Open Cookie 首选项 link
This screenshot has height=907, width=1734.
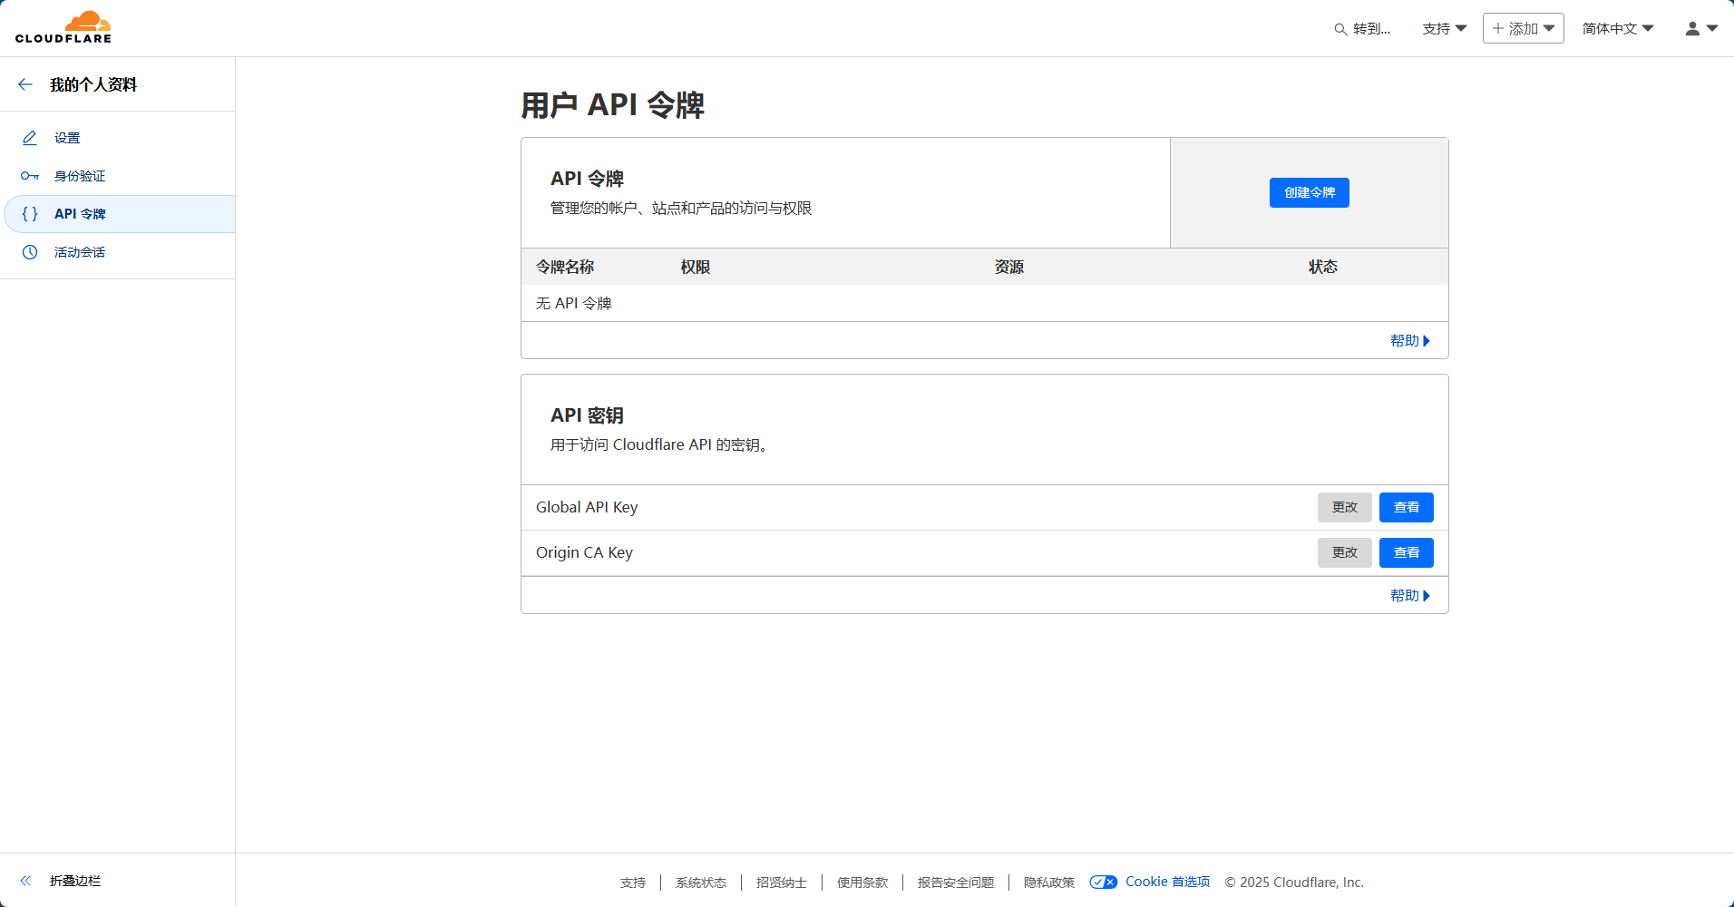click(x=1168, y=882)
